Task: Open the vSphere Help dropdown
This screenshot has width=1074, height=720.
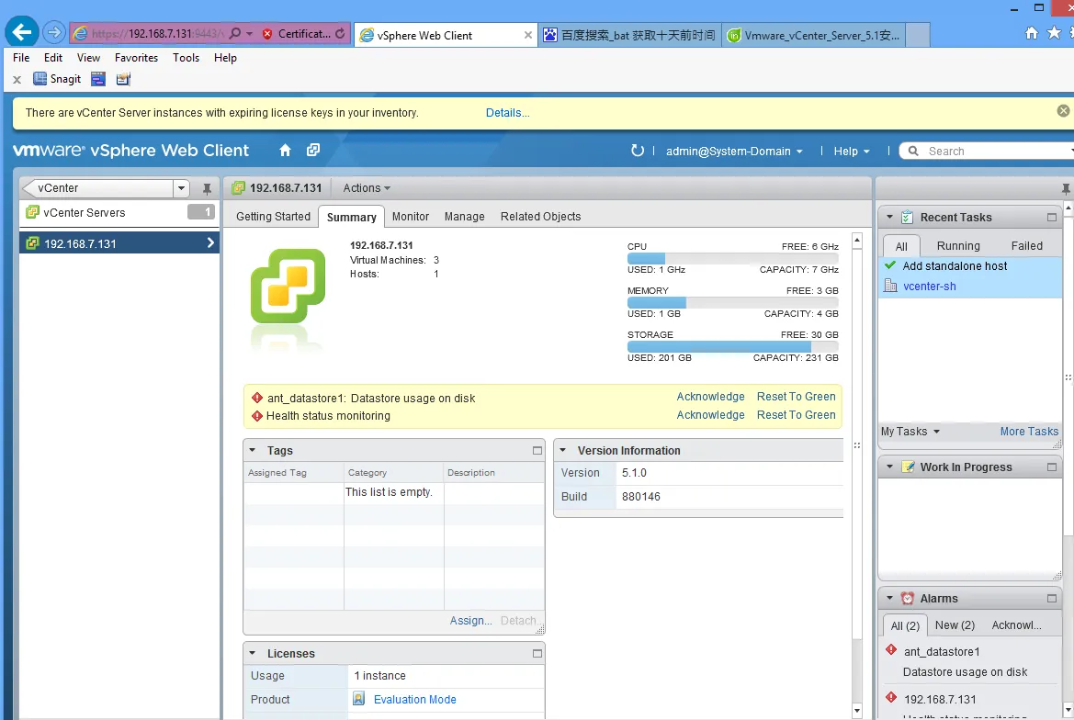Action: click(852, 152)
